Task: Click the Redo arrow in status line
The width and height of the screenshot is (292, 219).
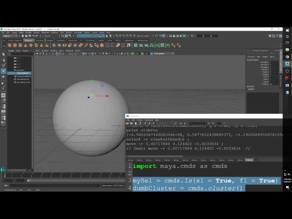Action: (x=37, y=36)
